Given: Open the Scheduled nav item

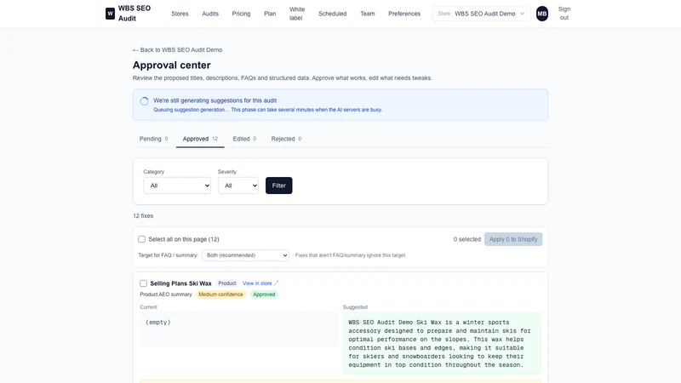Looking at the screenshot, I should (332, 14).
